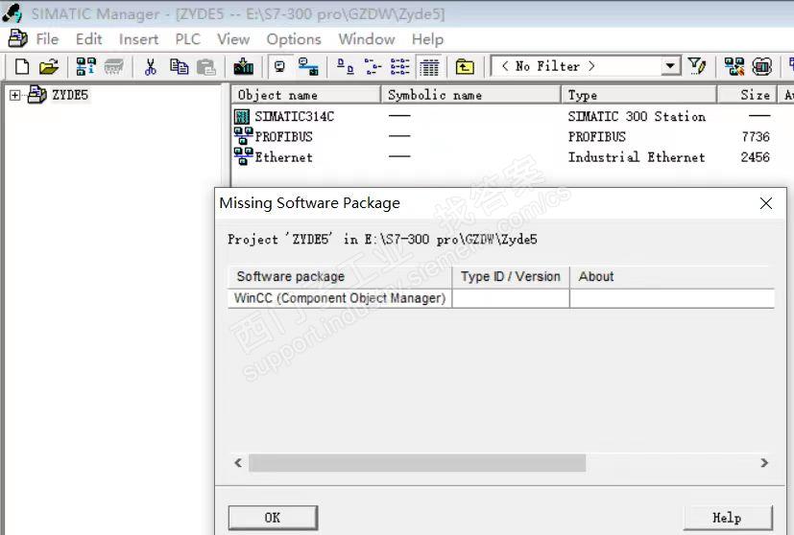Switch to List view icon
This screenshot has width=794, height=535.
click(400, 66)
